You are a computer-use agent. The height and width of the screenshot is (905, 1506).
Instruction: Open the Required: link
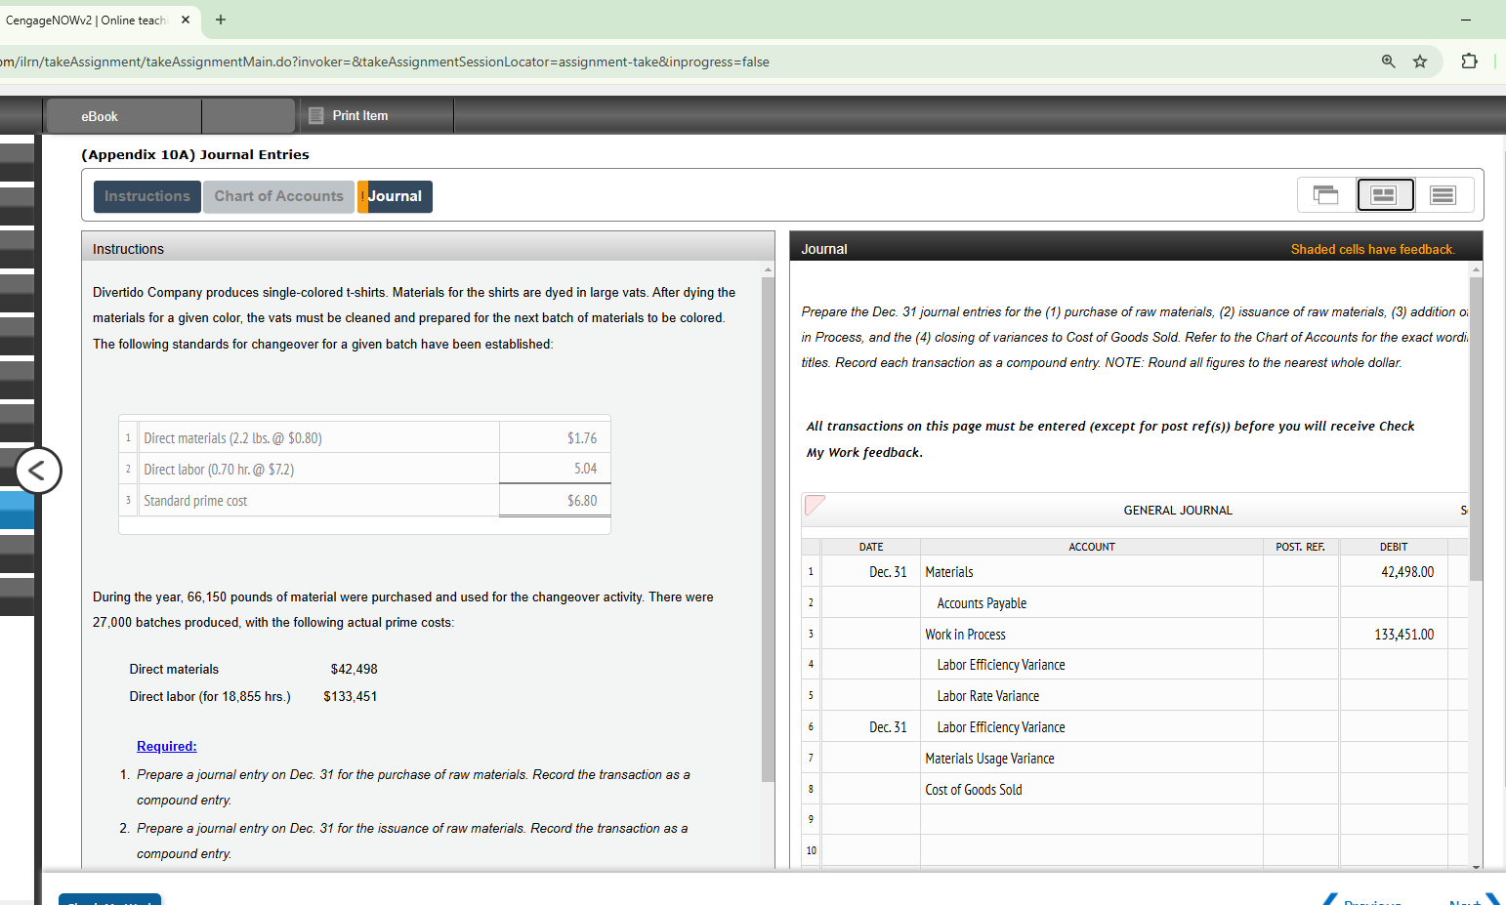click(x=167, y=746)
